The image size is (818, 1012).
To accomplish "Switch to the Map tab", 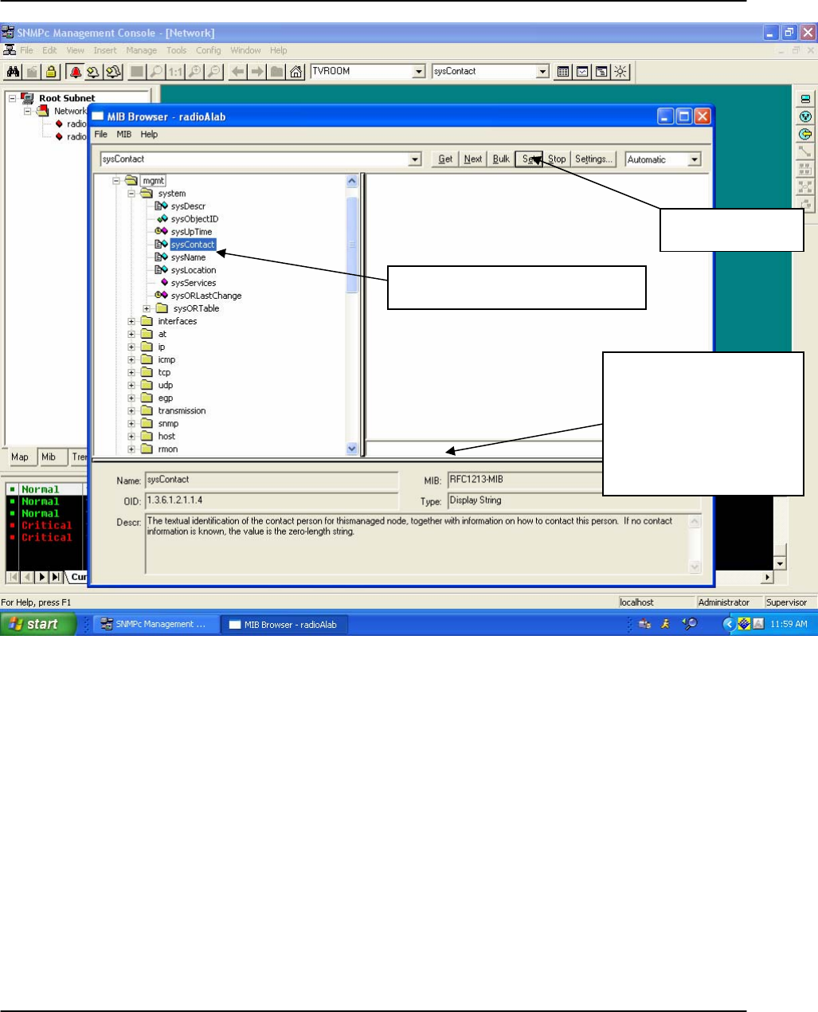I will coord(20,457).
